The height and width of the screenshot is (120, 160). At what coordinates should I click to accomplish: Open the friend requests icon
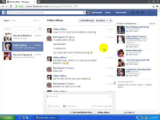(132, 12)
